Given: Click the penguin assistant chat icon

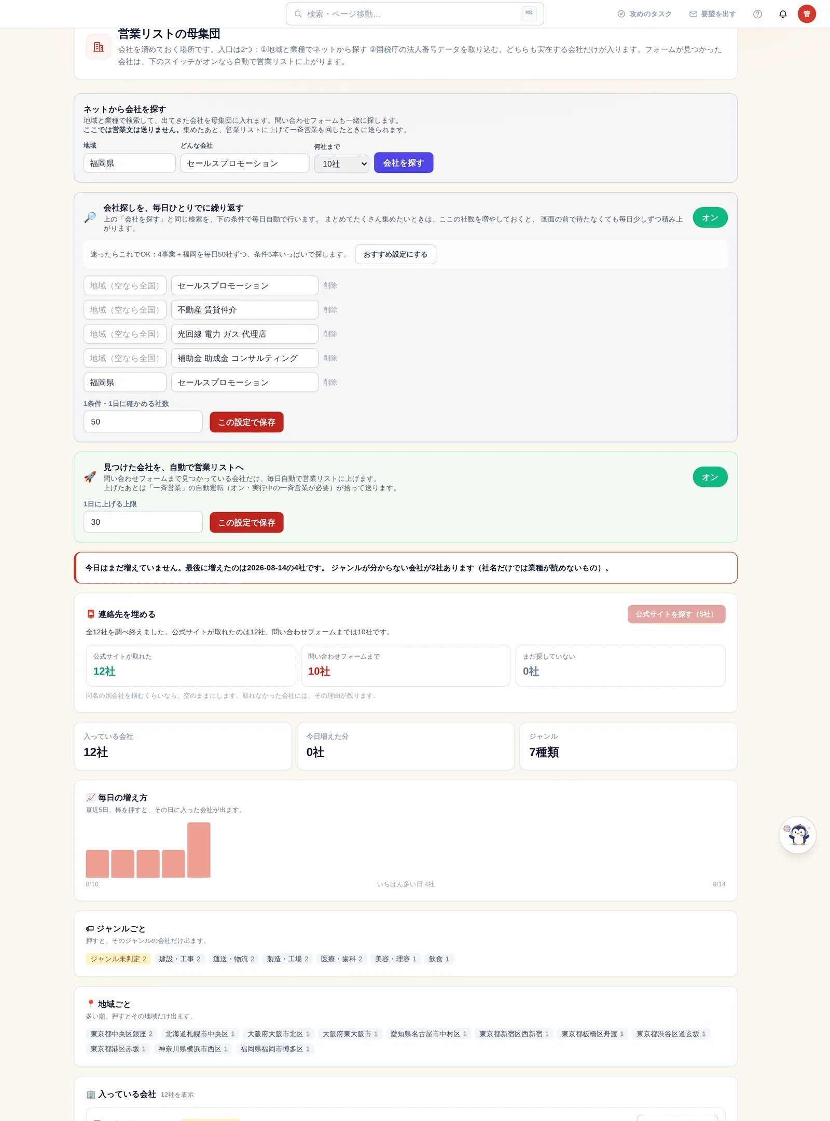Looking at the screenshot, I should tap(798, 835).
